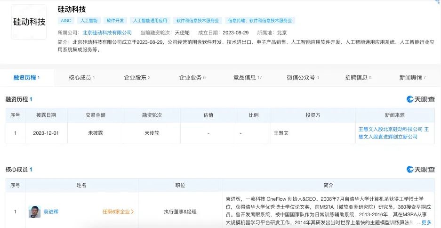Open the 袁进辉 name link

(x=51, y=212)
